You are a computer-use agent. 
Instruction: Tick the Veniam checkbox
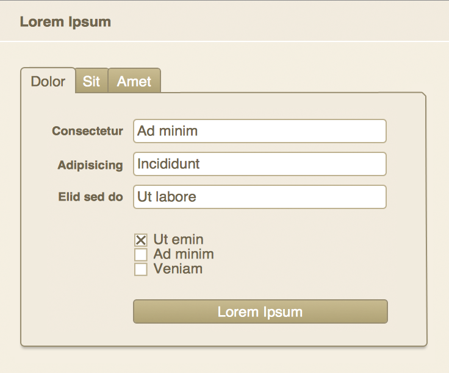[x=141, y=269]
